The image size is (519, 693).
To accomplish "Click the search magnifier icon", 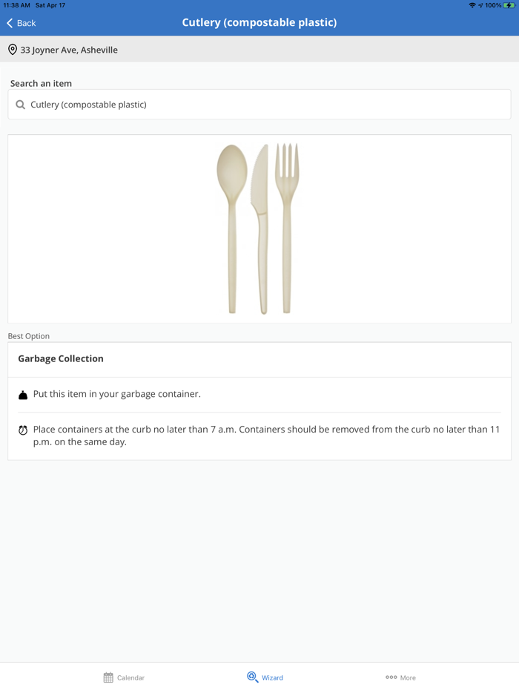I will [x=20, y=105].
